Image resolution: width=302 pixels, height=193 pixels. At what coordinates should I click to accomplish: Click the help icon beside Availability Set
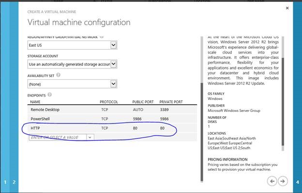click(59, 75)
